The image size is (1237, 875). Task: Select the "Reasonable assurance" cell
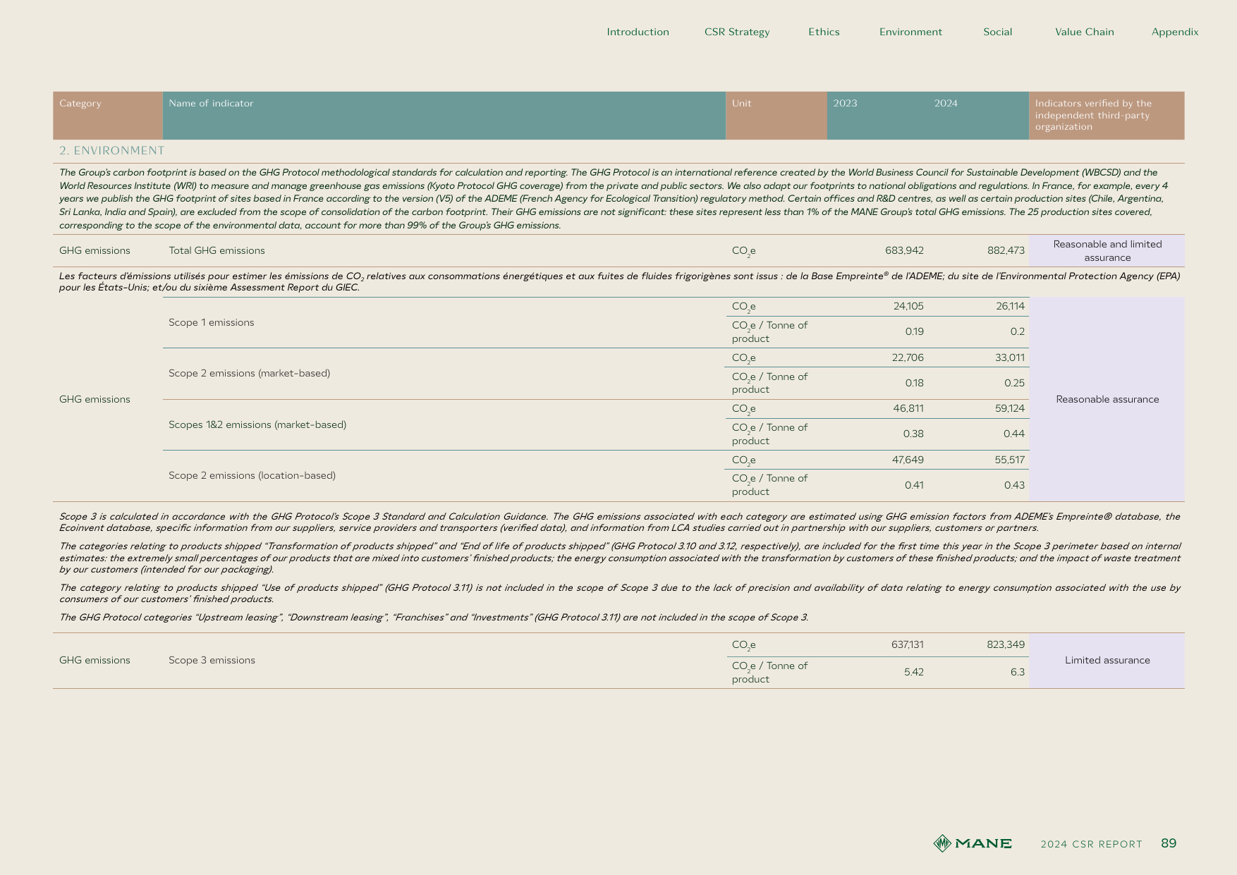1107,400
